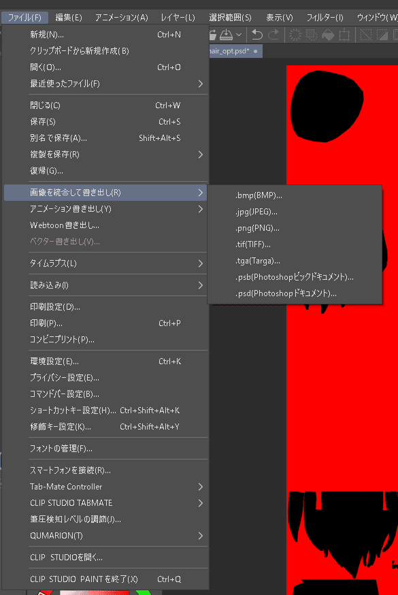Expand the CLIP STUDIO TABMATE submenu arrow
Viewport: 398px width, 595px height.
(x=201, y=503)
